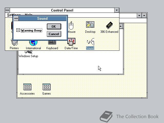164x123 pixels.
Task: Open the Mouse settings icon
Action: coord(71,25)
